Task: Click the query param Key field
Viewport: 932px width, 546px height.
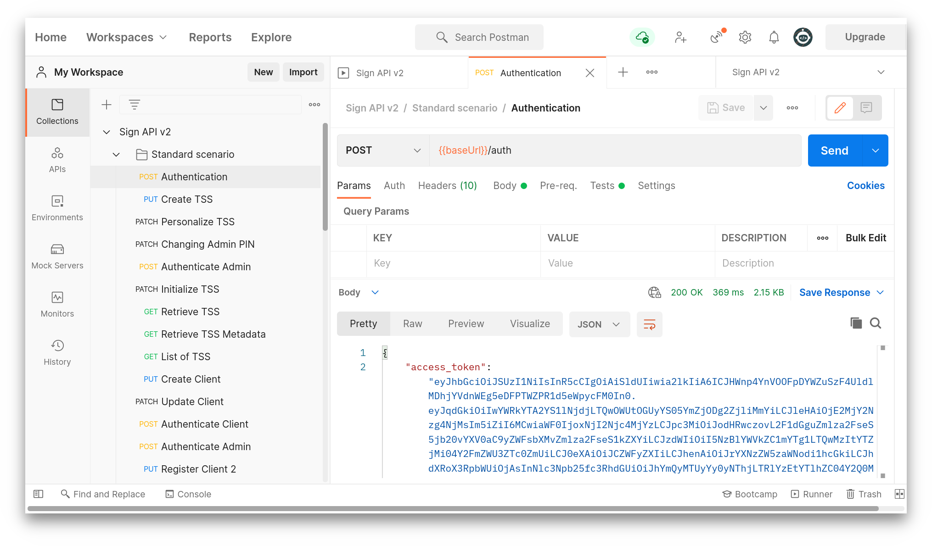Action: click(x=453, y=263)
